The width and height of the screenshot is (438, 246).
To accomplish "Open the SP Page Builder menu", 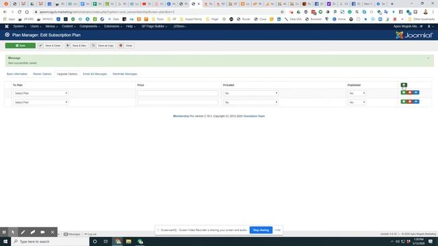I will tap(154, 26).
